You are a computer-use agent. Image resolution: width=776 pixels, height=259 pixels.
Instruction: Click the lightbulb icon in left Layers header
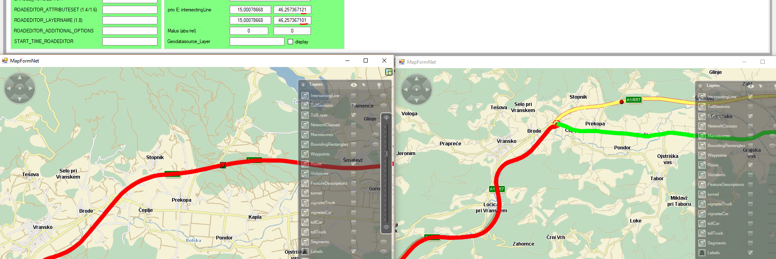379,85
